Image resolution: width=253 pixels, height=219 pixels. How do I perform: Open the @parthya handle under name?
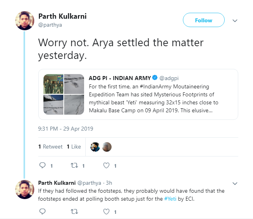[x=50, y=25]
